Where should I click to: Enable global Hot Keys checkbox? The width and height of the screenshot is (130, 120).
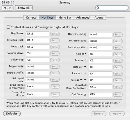tap(8, 27)
